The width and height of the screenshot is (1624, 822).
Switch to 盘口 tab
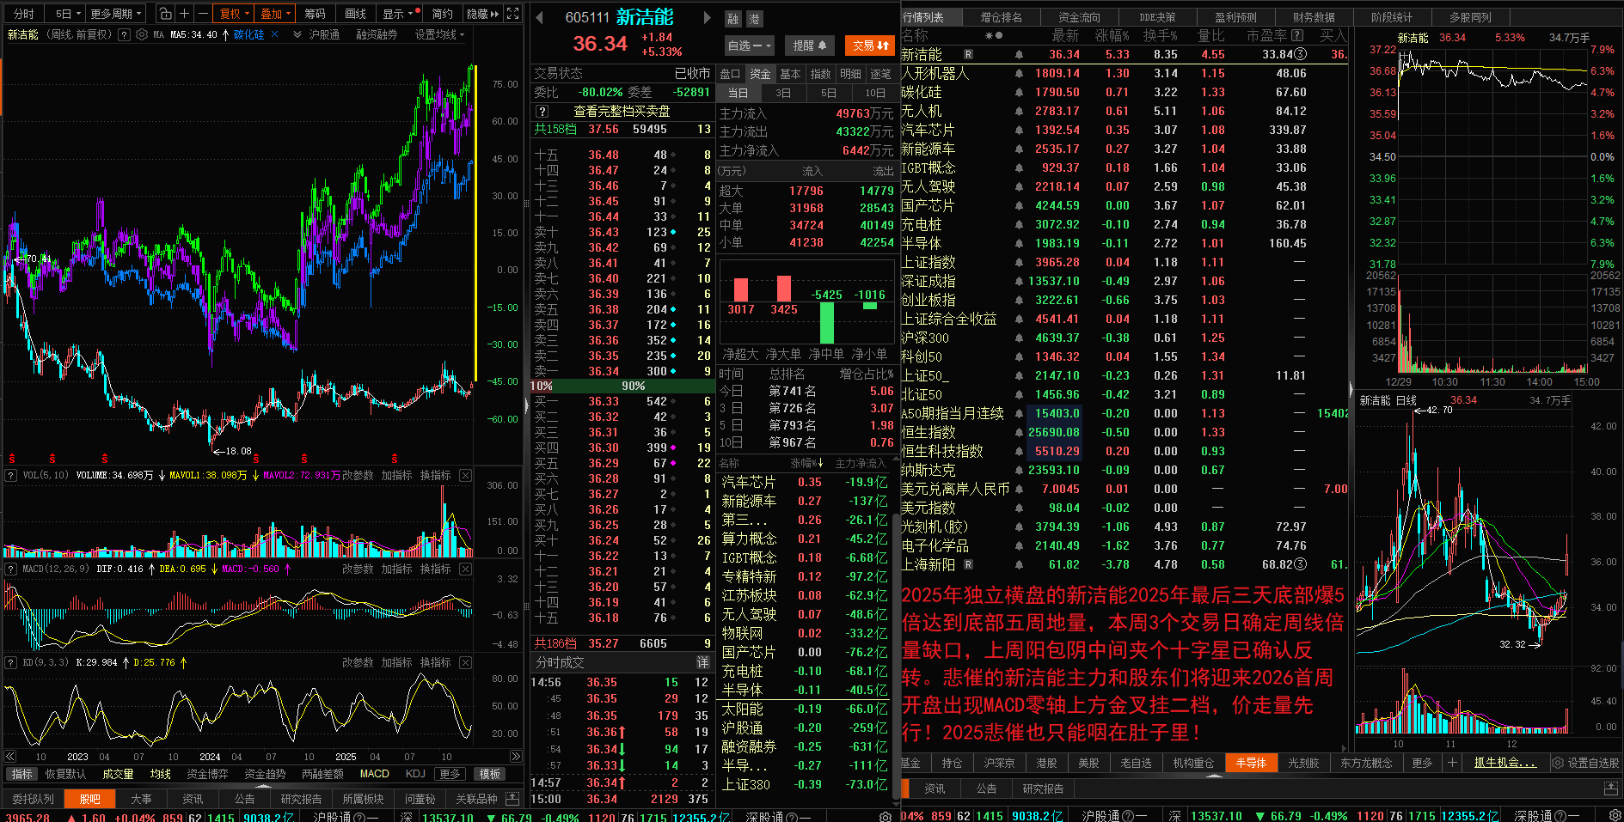pos(731,74)
